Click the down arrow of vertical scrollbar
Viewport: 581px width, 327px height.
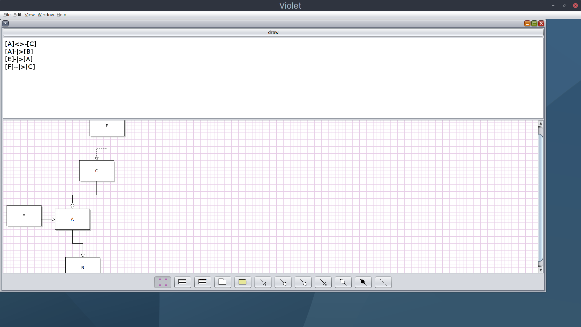tap(541, 270)
